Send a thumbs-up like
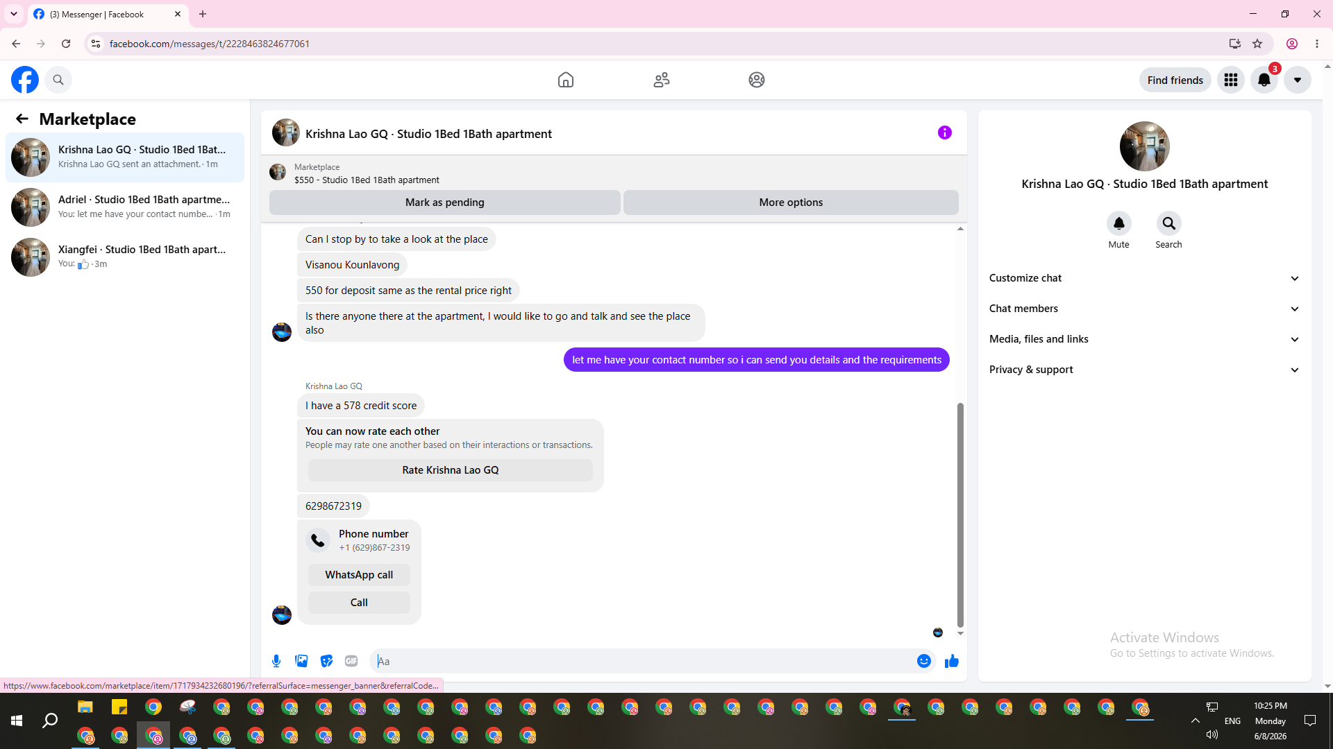1333x749 pixels. (x=952, y=661)
